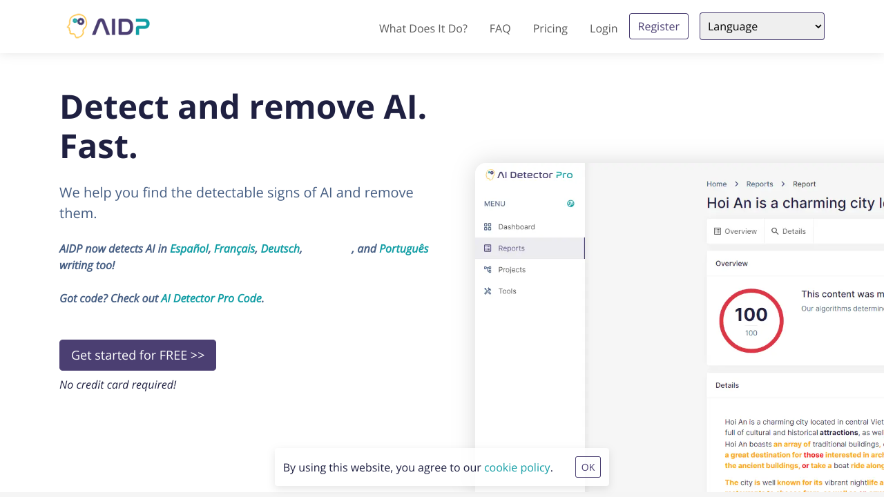Image resolution: width=884 pixels, height=497 pixels.
Task: Click the AI Detector Pro preview logo
Action: pyautogui.click(x=530, y=175)
